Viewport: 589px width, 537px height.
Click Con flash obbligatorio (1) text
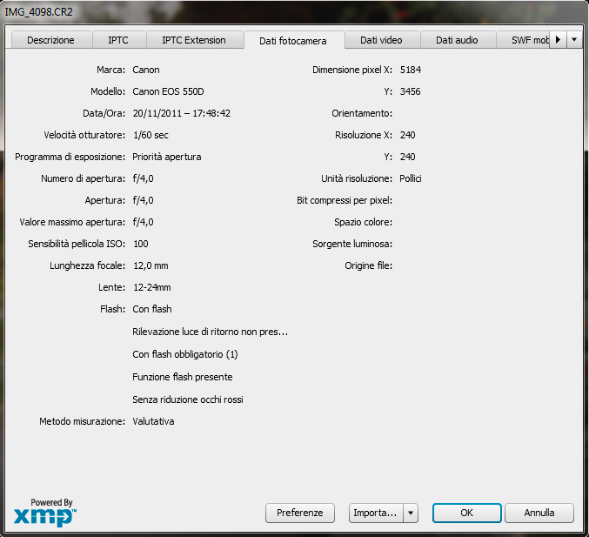[185, 354]
